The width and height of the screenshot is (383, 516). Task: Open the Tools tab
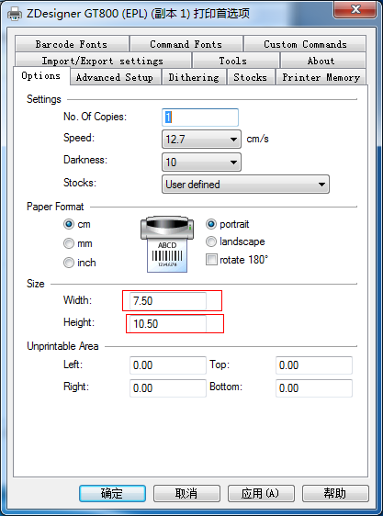pos(236,61)
